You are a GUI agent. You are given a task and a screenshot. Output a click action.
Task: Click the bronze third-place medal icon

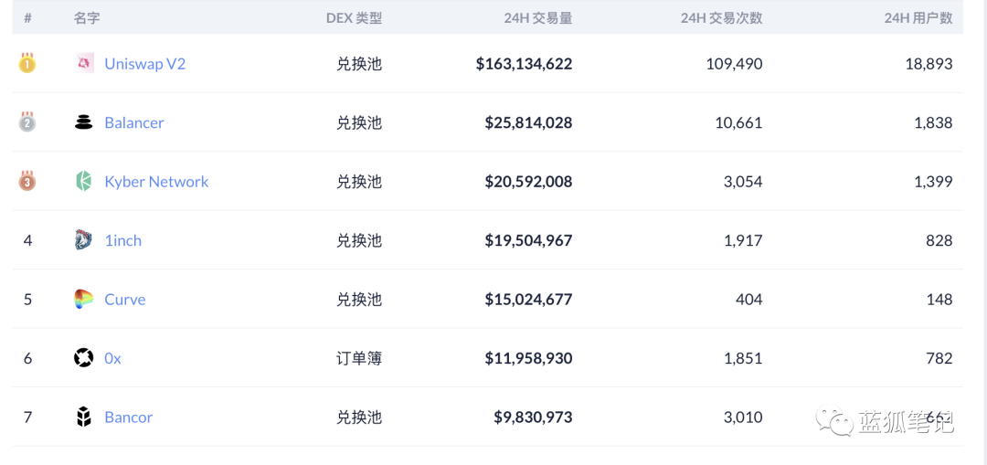[27, 181]
